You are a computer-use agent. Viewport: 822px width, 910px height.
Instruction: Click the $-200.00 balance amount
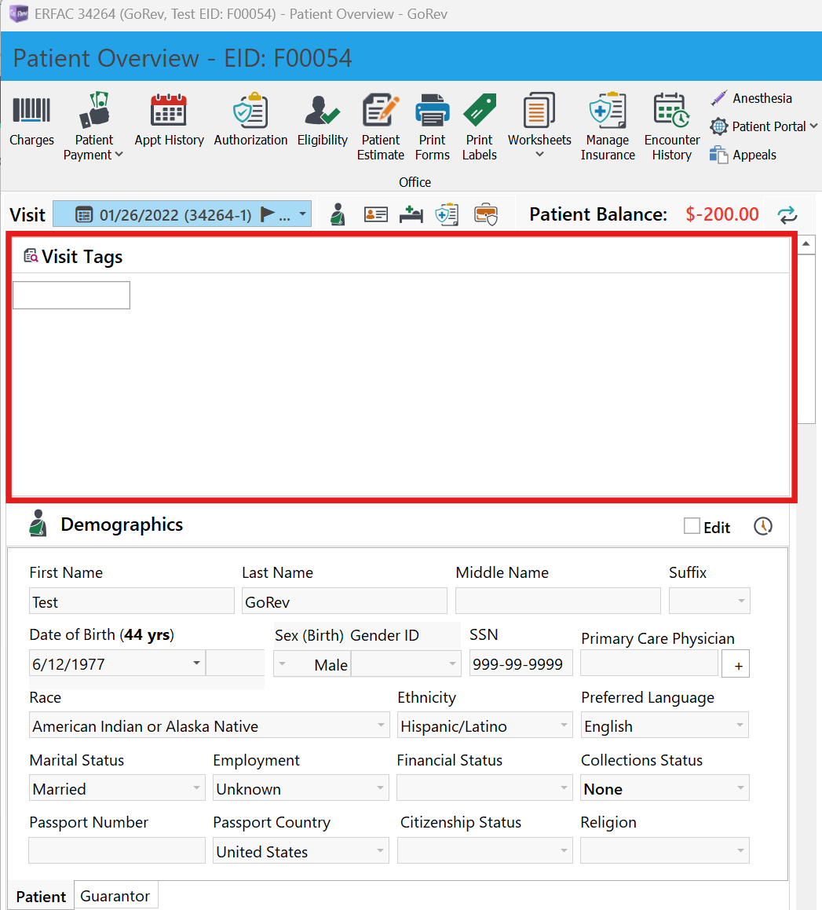click(722, 214)
